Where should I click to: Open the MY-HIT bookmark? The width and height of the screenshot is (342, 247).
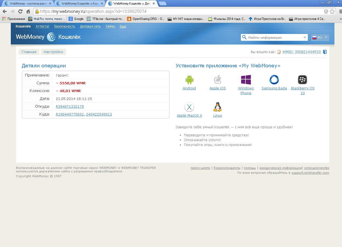coord(186,19)
